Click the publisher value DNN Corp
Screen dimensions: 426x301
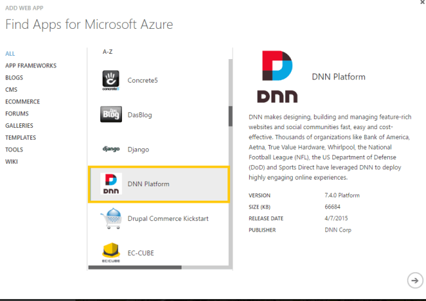point(338,230)
